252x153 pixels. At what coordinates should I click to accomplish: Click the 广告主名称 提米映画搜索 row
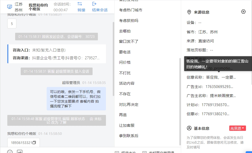click(211, 96)
